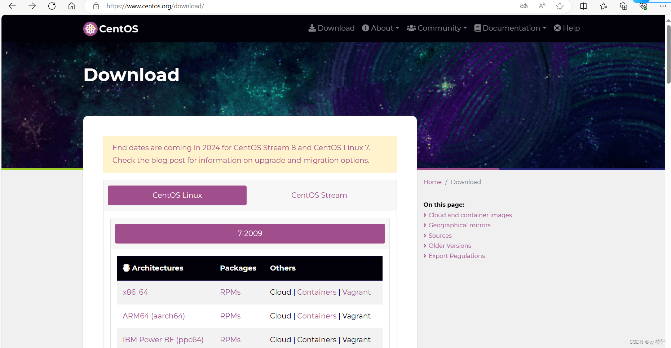Open the translate page icon in address bar
Screen dimensions: 671x348
point(524,6)
